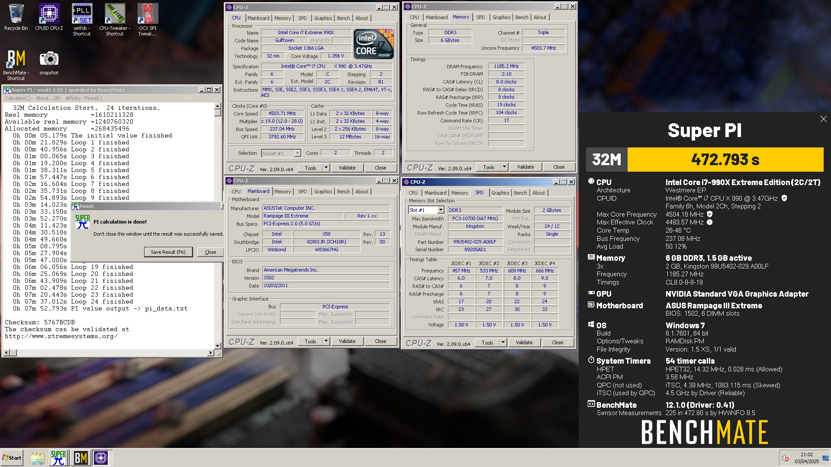Click the Part Number field in SPD
831x467 pixels.
click(474, 242)
